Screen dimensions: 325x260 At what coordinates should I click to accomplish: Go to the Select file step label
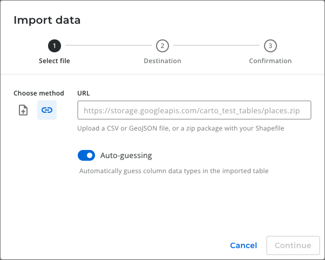click(x=55, y=61)
